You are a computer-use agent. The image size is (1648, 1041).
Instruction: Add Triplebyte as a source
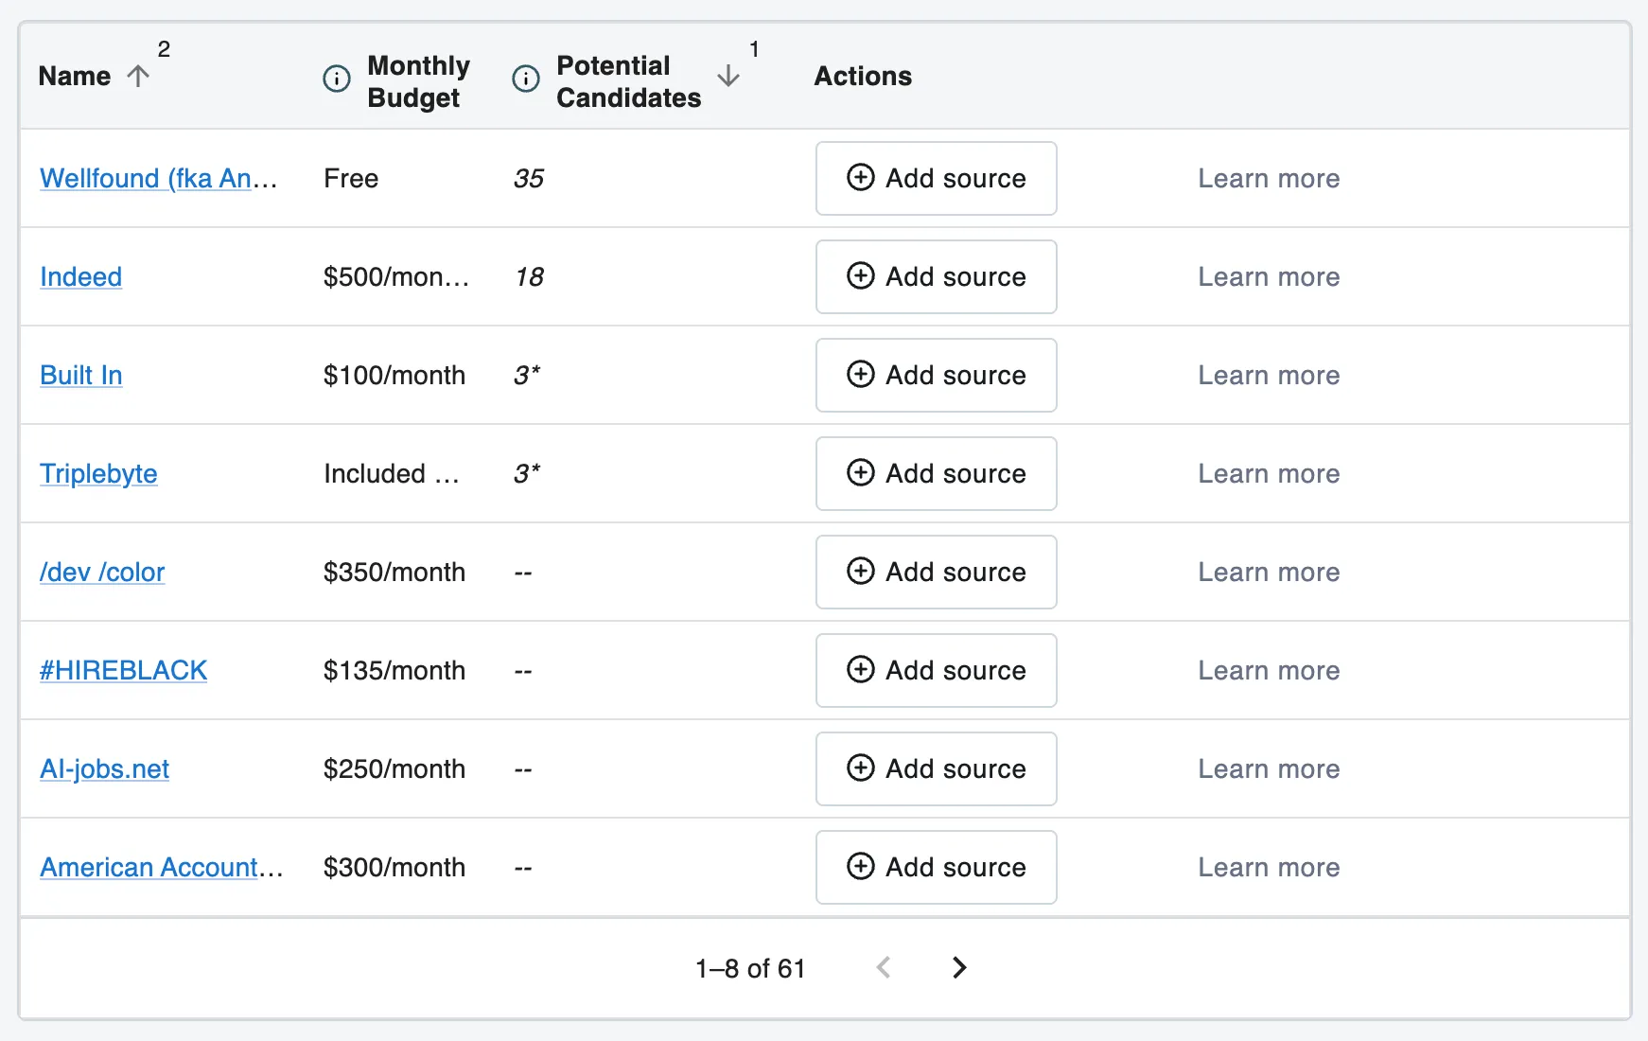pos(937,473)
